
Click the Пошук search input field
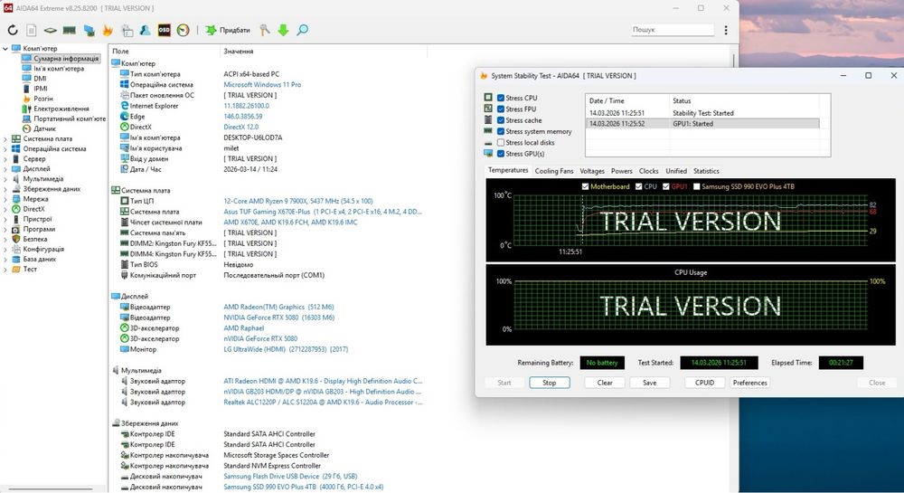[x=672, y=30]
